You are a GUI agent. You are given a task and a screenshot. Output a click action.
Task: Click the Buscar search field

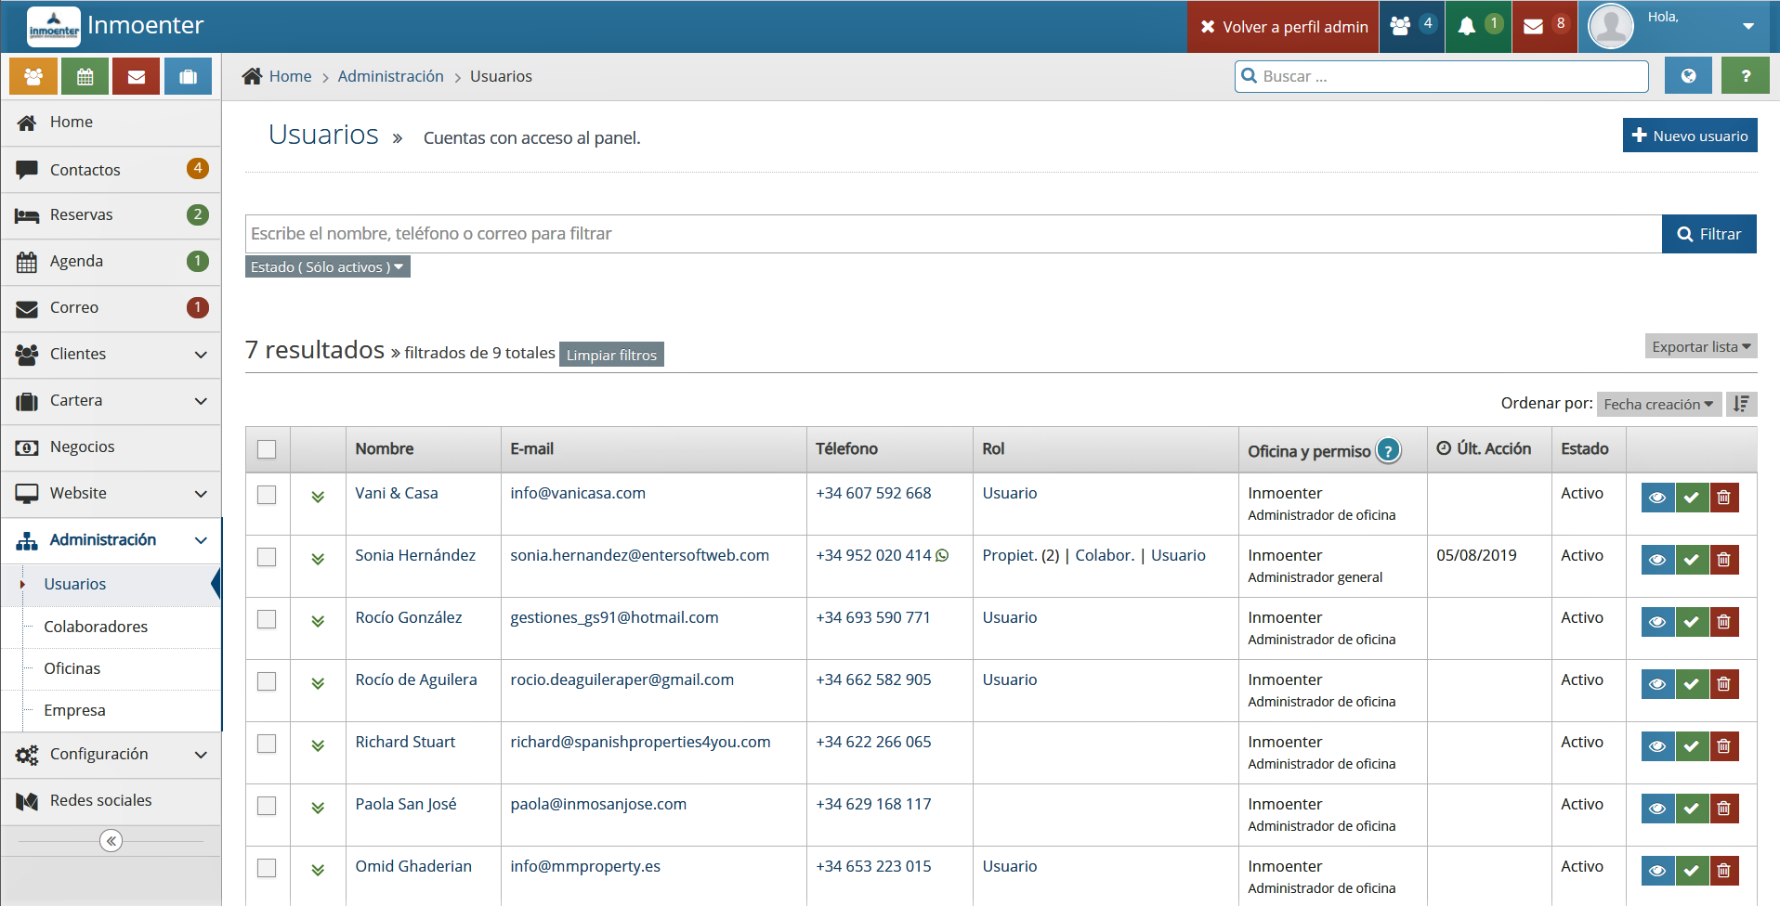(x=1441, y=76)
